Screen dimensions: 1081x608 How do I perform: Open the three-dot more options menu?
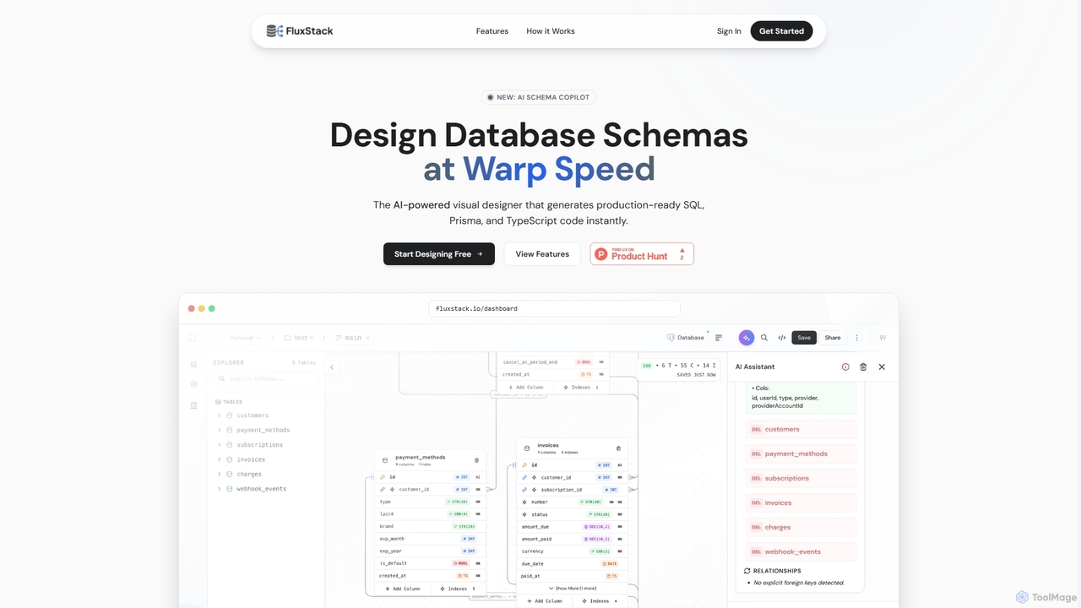pos(857,338)
